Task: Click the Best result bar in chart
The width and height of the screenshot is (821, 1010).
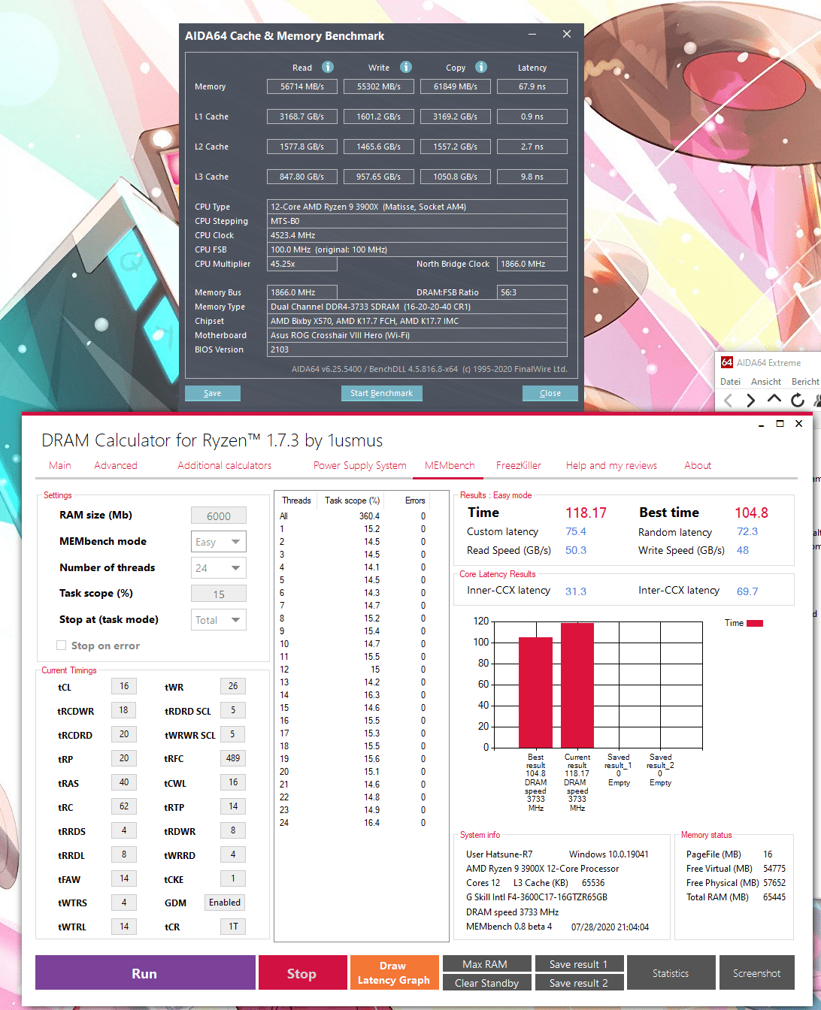Action: (535, 692)
